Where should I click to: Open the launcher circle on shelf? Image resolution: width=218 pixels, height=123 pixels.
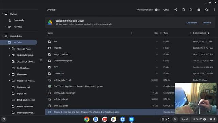click(4, 119)
